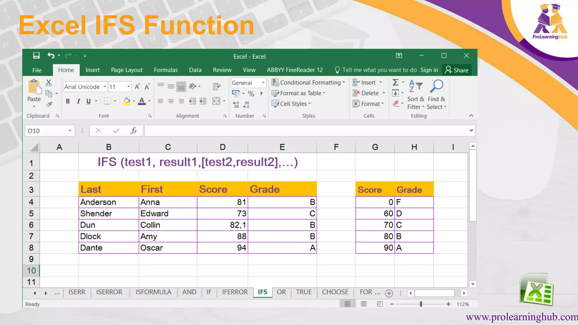This screenshot has width=578, height=325.
Task: Toggle Align Right
Action: [x=181, y=101]
